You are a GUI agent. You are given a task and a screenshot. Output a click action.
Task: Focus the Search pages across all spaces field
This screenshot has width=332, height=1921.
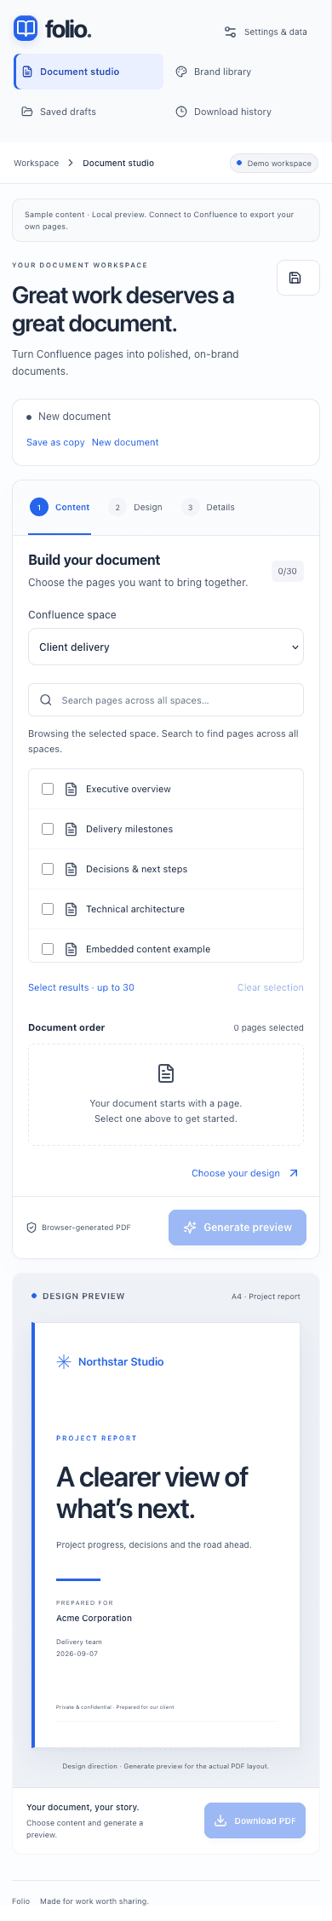coord(166,700)
